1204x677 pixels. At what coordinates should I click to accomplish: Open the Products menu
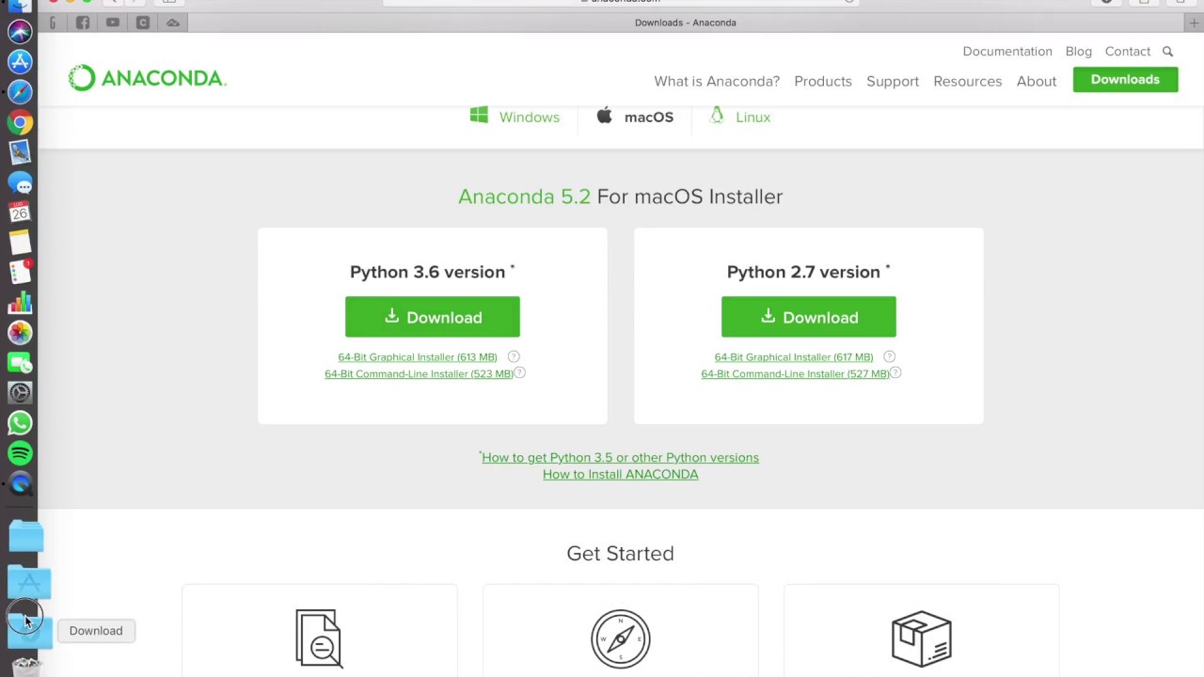pyautogui.click(x=823, y=81)
